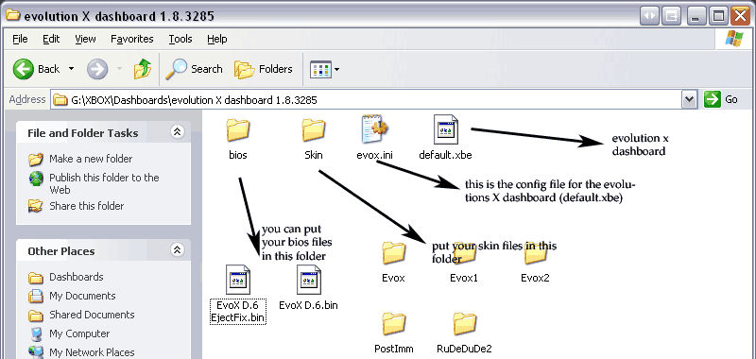Open the Views dropdown button
Image resolution: width=756 pixels, height=359 pixels.
point(324,69)
